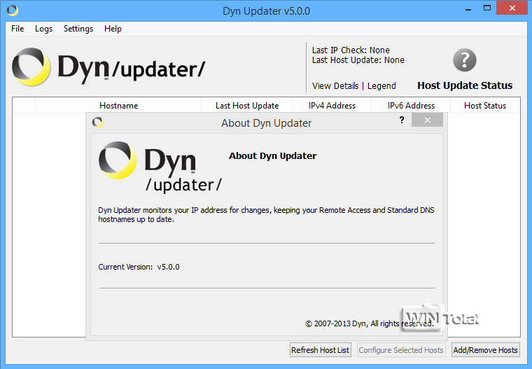Screen dimensions: 532x369
Task: Maximize the Dyn Updater window
Action: point(487,8)
